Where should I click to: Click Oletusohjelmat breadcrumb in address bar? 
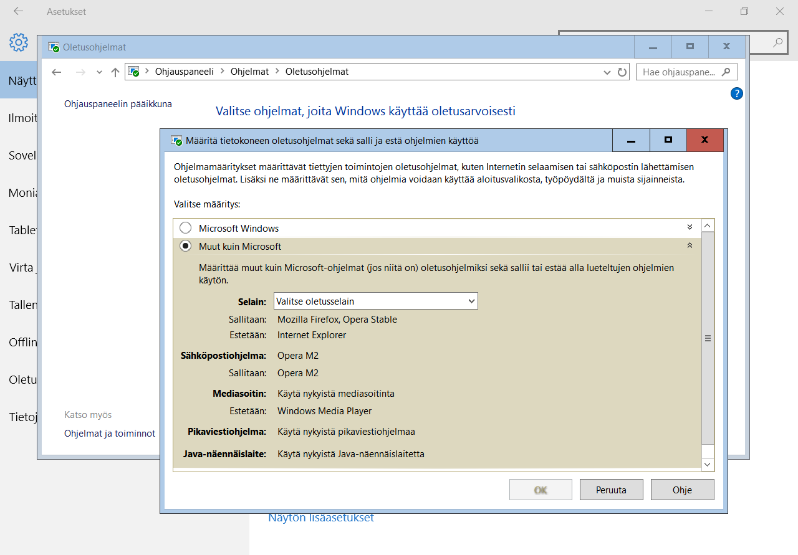pyautogui.click(x=317, y=72)
